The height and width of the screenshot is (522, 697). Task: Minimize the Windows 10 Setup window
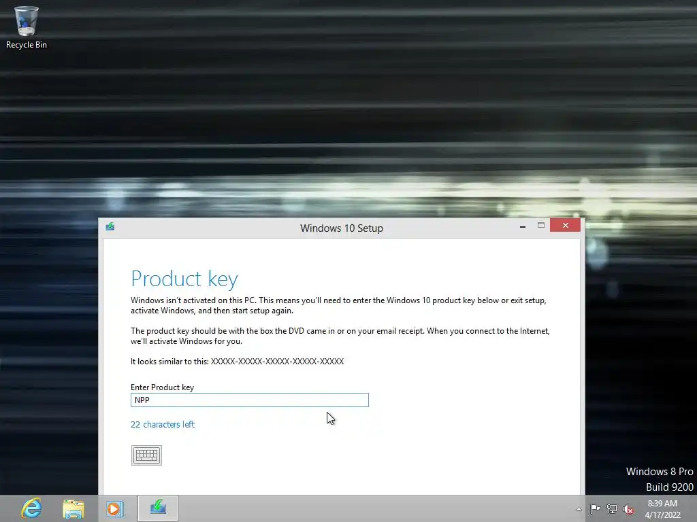523,226
